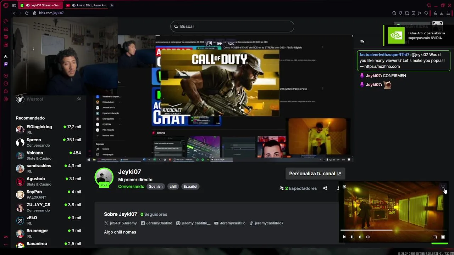The height and width of the screenshot is (255, 454).
Task: Select the Spanish tag
Action: point(156,186)
